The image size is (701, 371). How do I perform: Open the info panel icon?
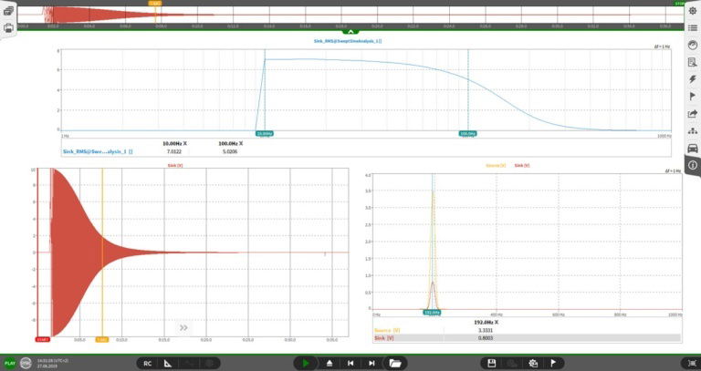point(693,165)
